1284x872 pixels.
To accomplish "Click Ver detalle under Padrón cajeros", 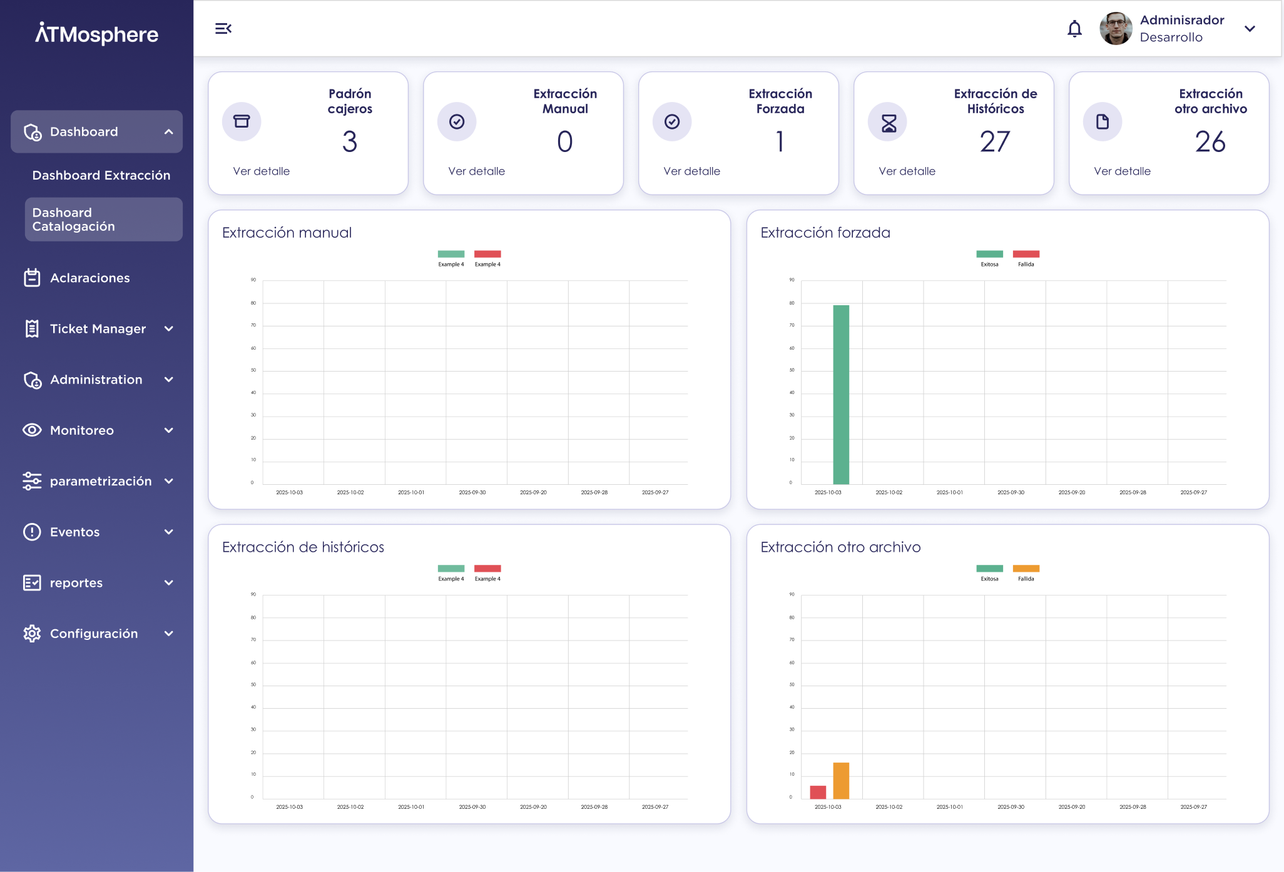I will coord(262,171).
